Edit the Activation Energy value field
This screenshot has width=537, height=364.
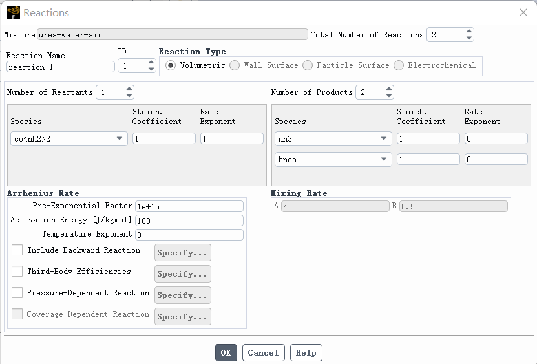click(x=189, y=220)
